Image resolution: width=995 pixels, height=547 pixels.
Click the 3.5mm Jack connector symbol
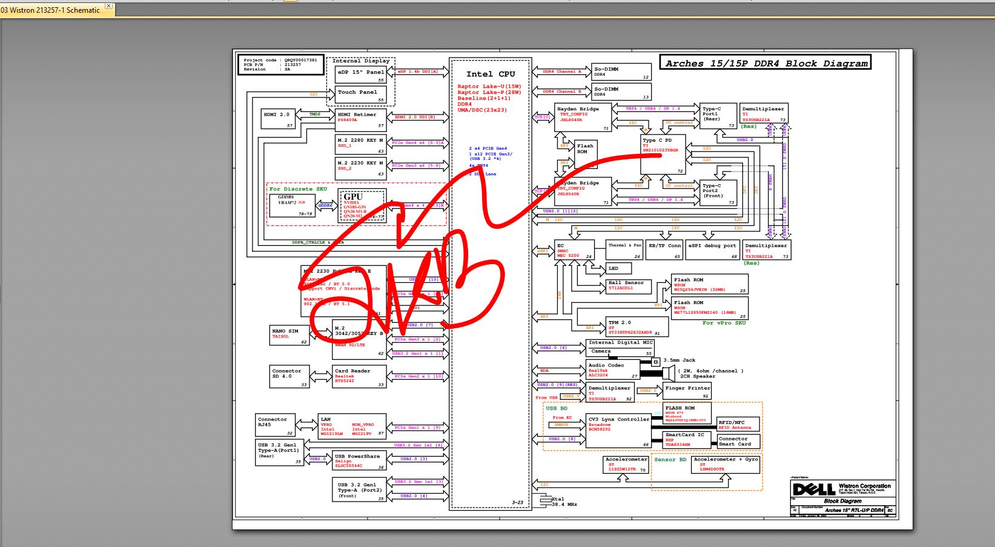(x=655, y=362)
